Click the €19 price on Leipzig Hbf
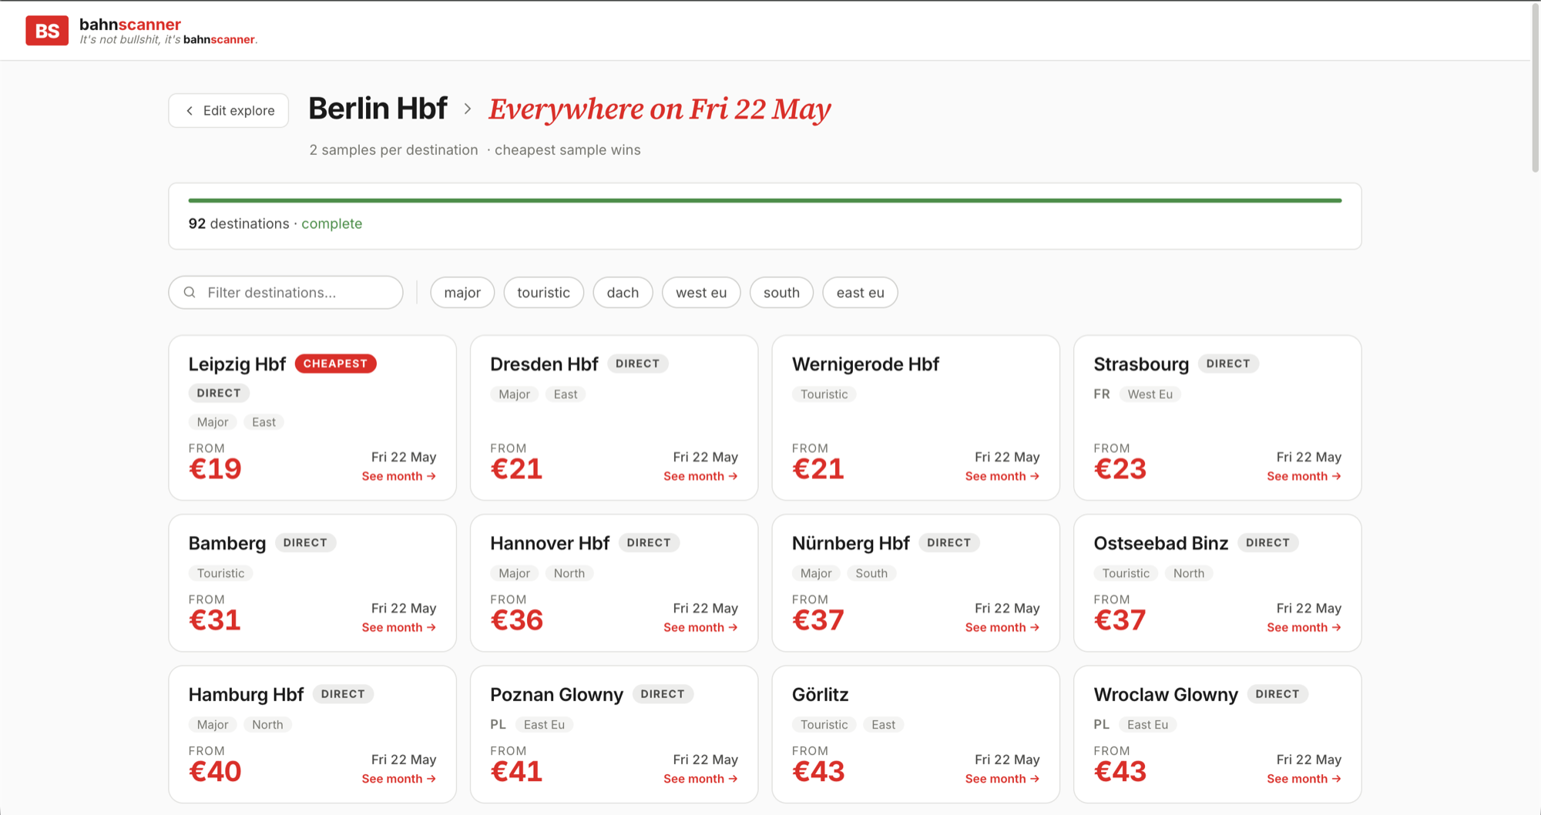This screenshot has height=815, width=1541. pos(215,468)
